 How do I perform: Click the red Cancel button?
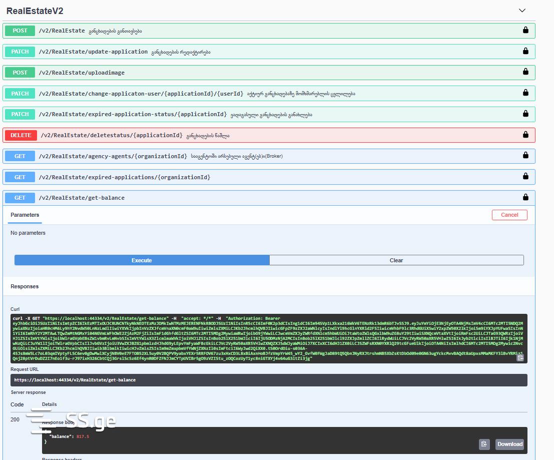(x=509, y=215)
